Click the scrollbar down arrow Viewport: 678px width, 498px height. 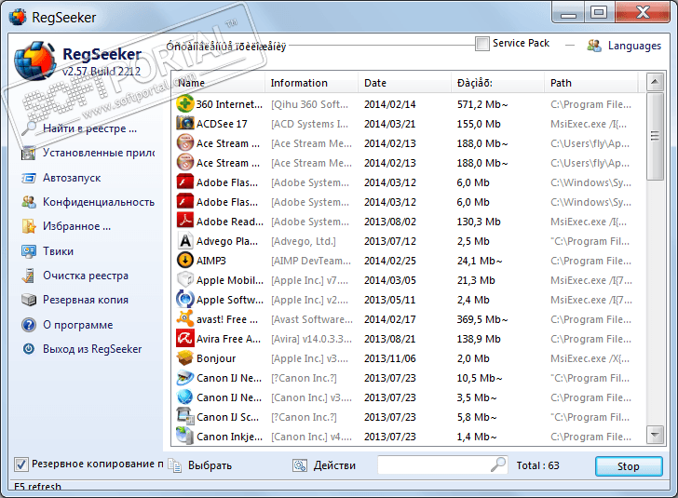(655, 435)
